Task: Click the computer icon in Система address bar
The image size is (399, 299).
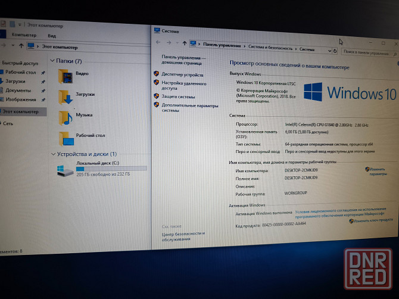Action: pyautogui.click(x=193, y=43)
